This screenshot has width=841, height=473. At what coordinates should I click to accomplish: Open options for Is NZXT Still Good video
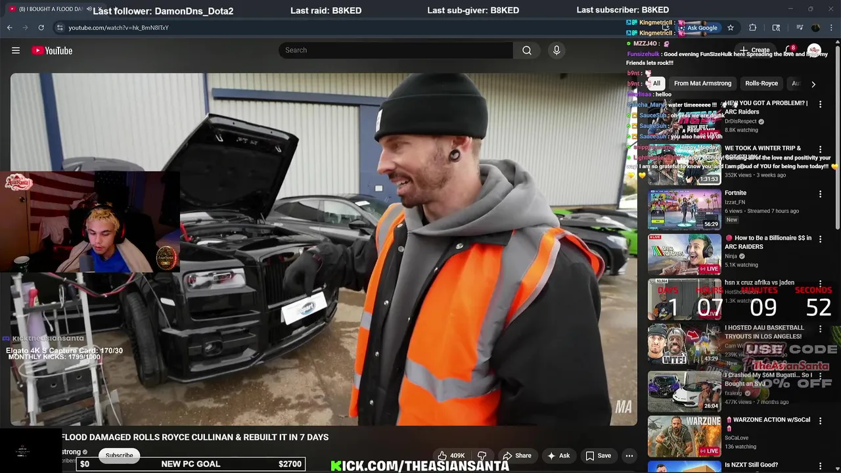click(x=820, y=466)
